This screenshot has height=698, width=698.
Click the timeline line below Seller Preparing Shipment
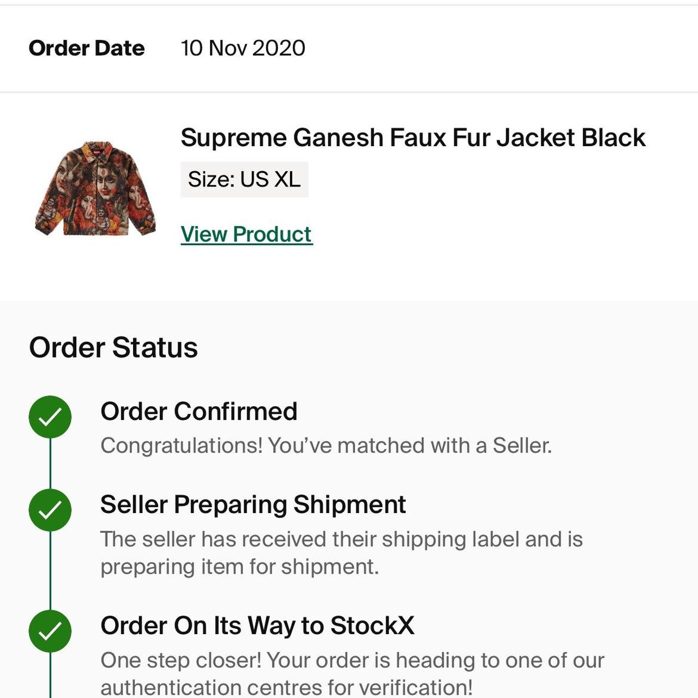pyautogui.click(x=50, y=570)
